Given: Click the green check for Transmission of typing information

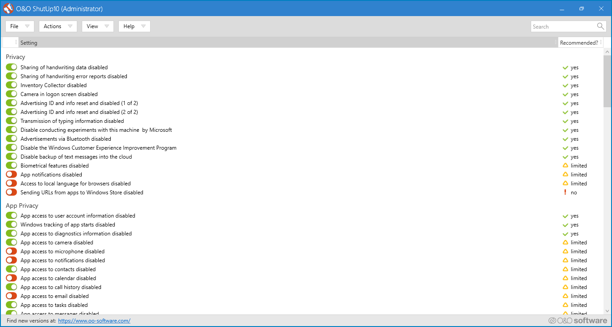Looking at the screenshot, I should [x=566, y=121].
